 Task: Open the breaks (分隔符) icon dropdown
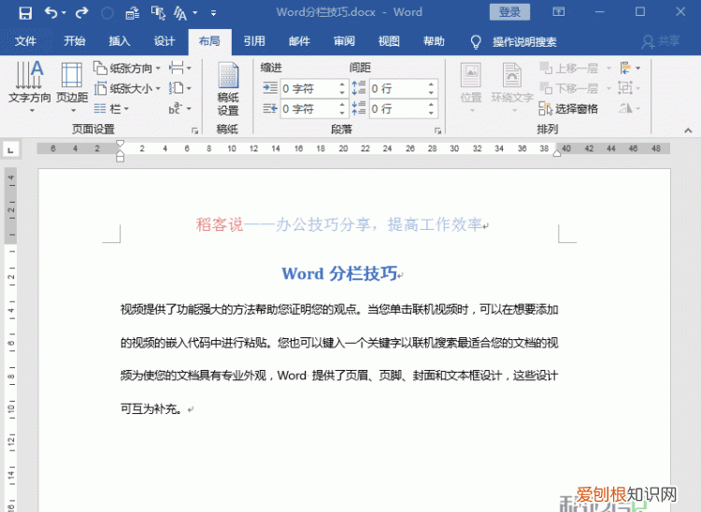coord(180,68)
